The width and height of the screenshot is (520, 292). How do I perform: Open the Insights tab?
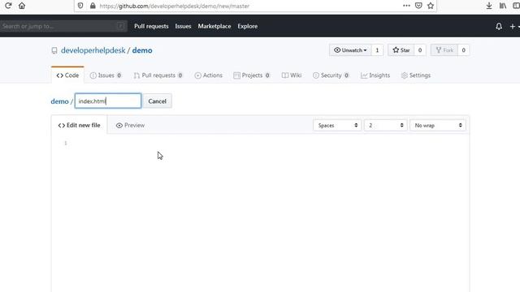(375, 75)
